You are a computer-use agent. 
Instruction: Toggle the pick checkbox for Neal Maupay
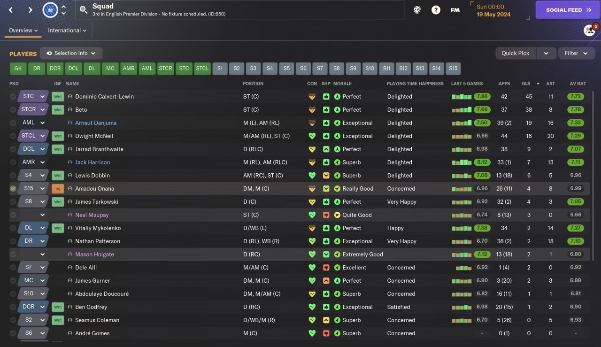13,215
